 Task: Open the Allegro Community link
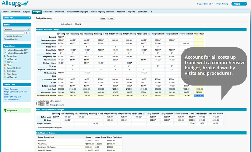click(11, 89)
